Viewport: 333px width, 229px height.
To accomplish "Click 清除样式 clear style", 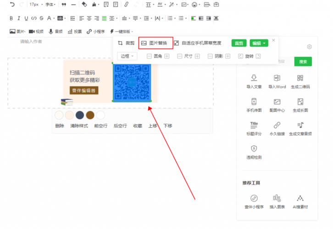I will [x=79, y=126].
